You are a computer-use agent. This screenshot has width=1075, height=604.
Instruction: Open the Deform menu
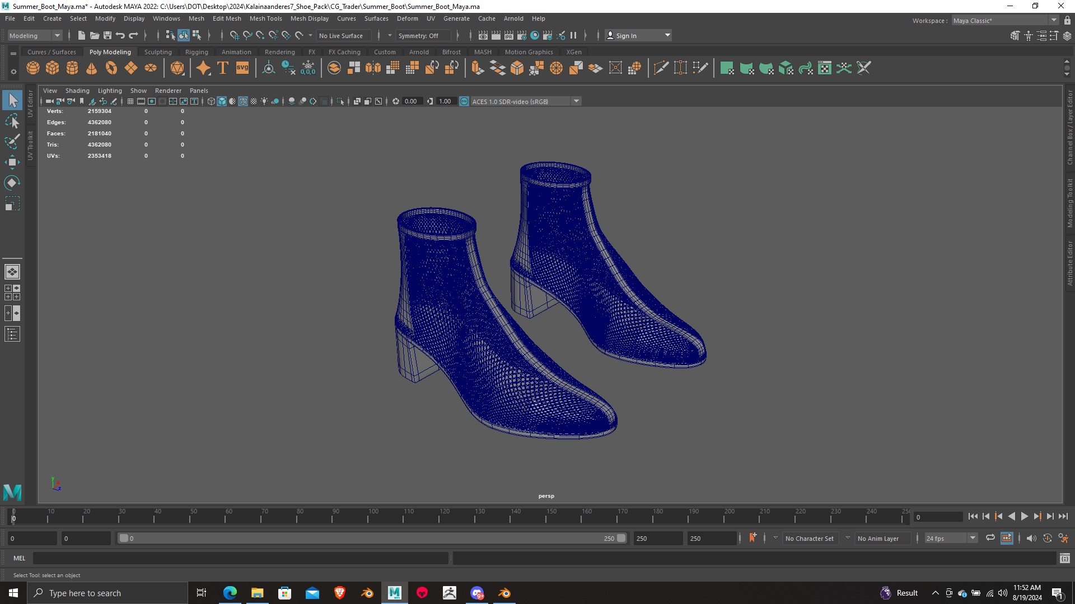(407, 18)
